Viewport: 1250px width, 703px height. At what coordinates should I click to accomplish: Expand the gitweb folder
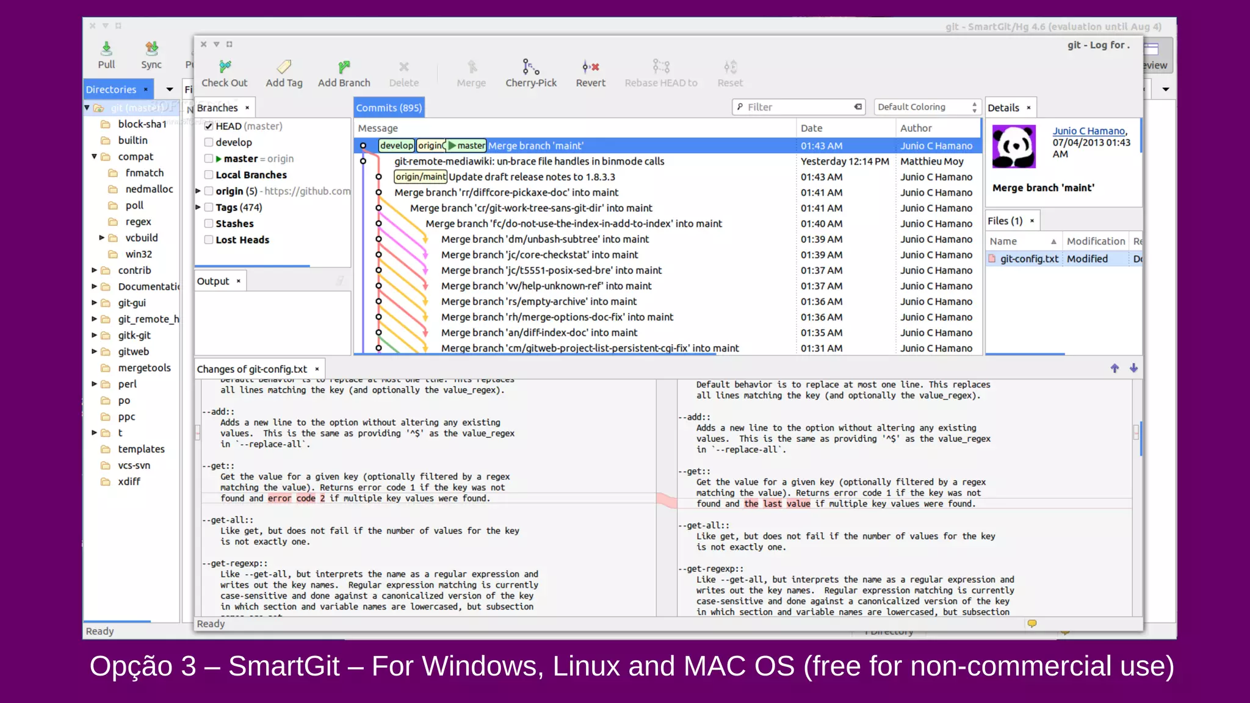[95, 351]
